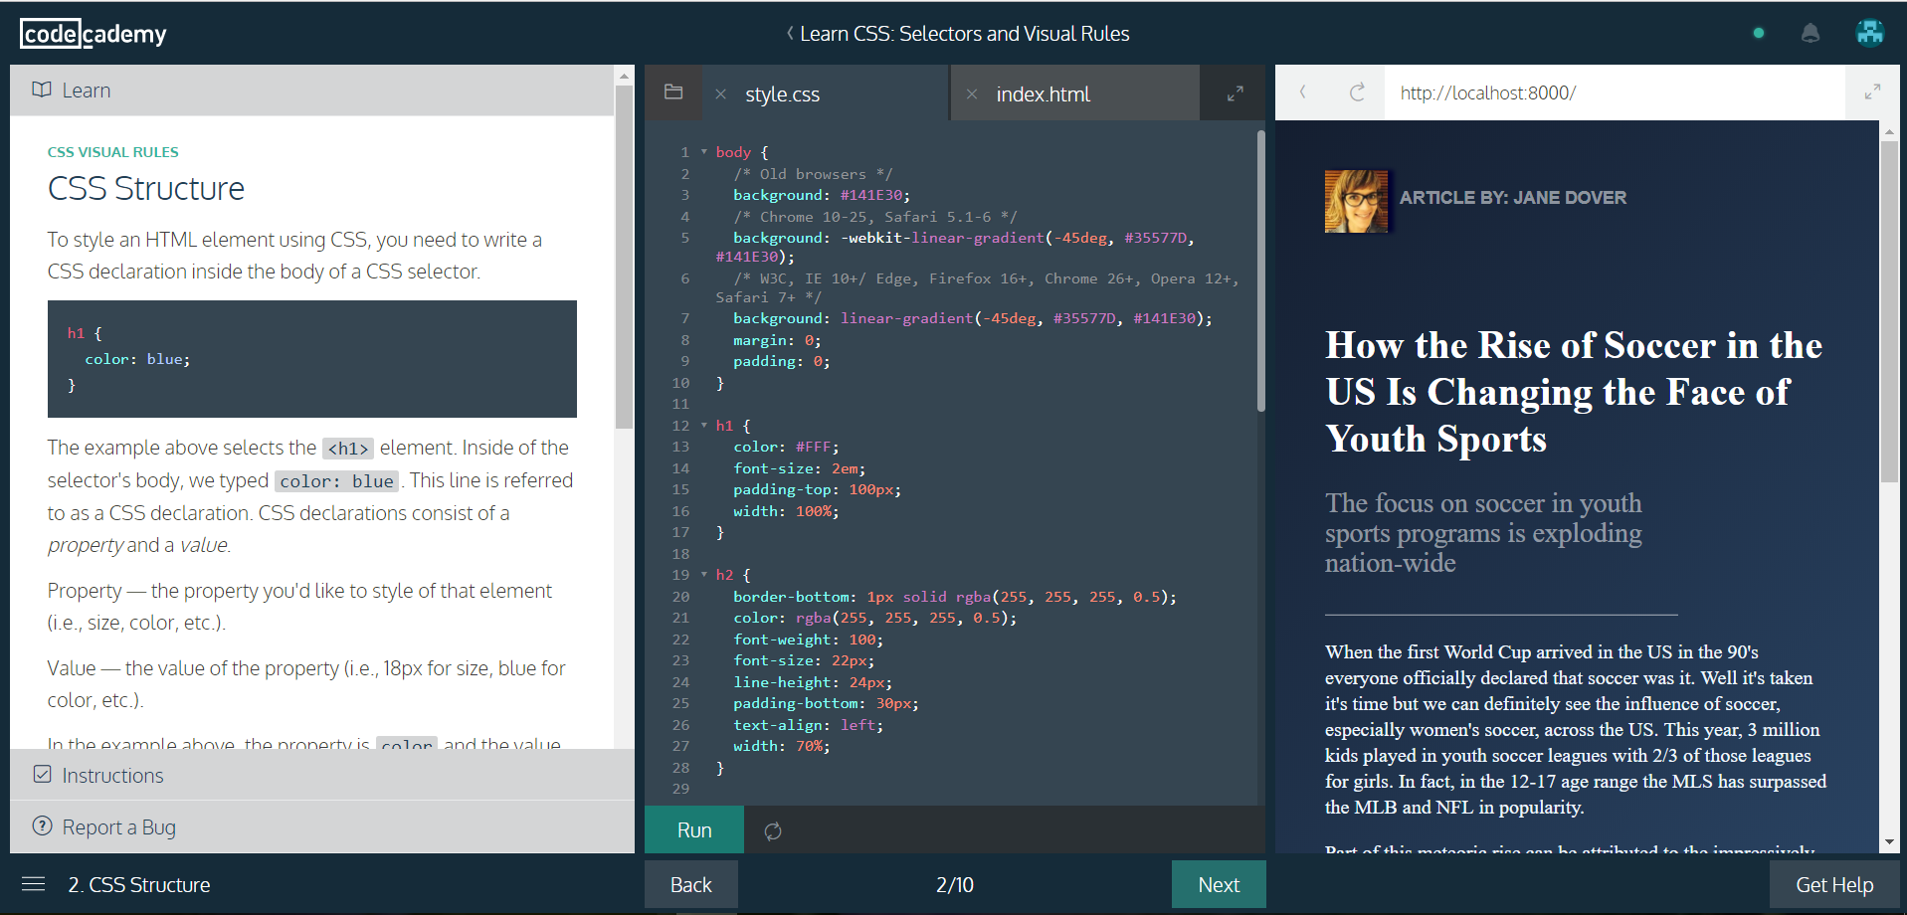Expand the browser preview to fullscreen
1907x915 pixels.
pyautogui.click(x=1873, y=91)
